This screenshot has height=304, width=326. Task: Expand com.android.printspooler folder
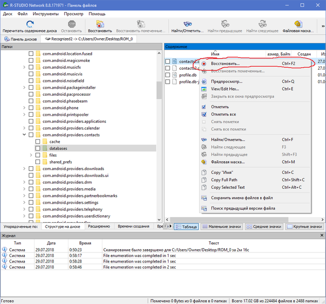[24, 114]
